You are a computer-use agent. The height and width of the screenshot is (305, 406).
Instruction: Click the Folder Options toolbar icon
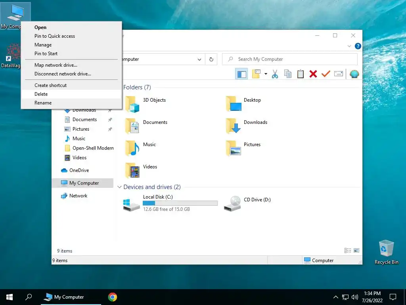257,74
